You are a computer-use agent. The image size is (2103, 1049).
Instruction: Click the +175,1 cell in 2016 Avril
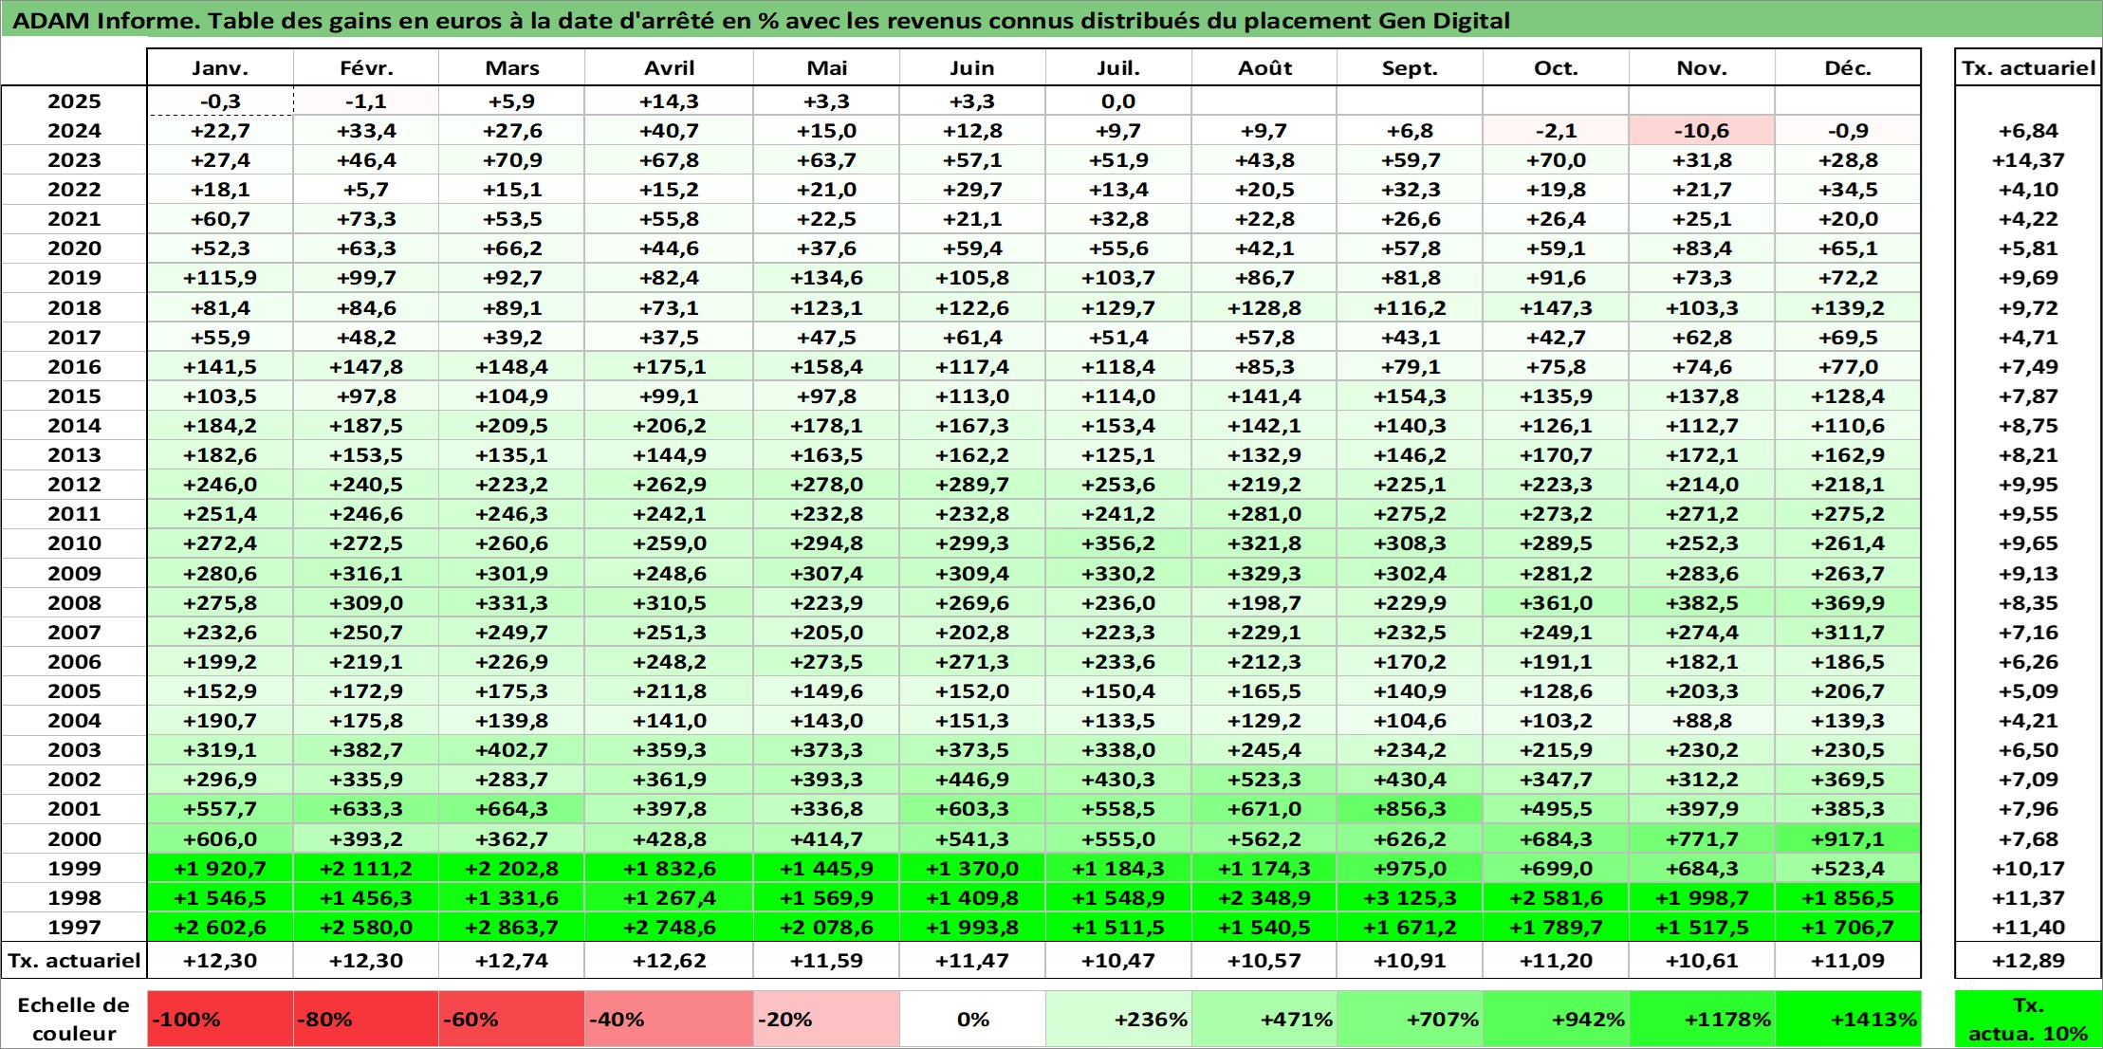click(x=670, y=366)
